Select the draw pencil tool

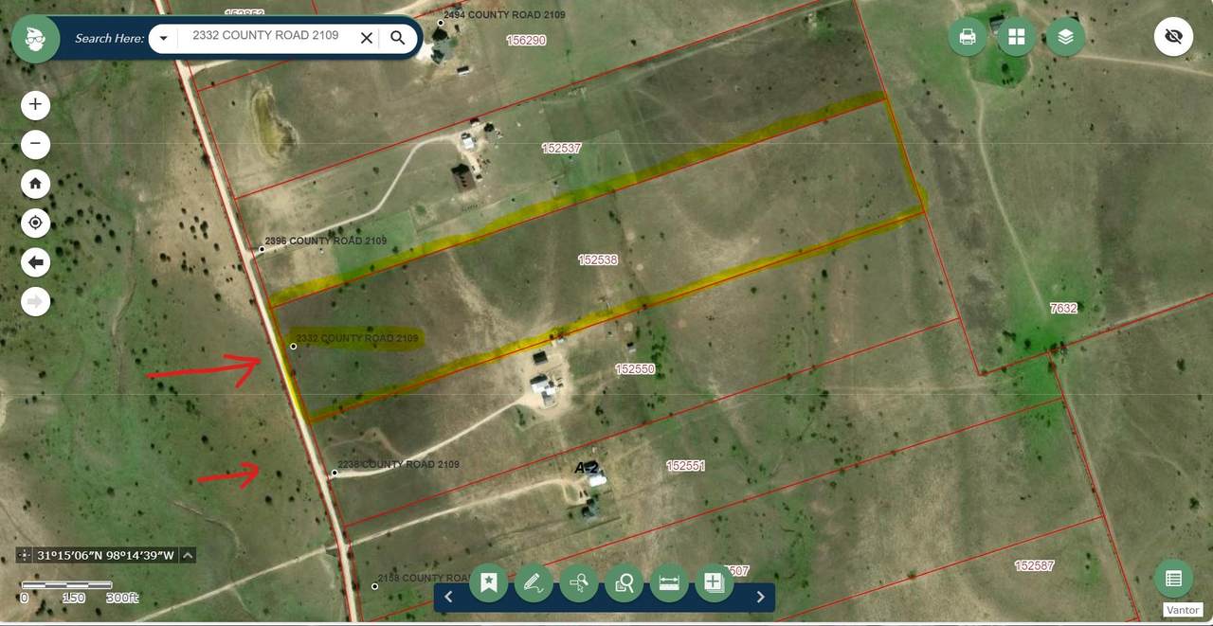click(x=534, y=582)
